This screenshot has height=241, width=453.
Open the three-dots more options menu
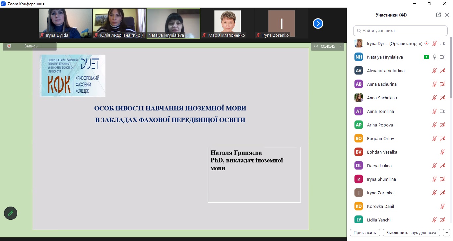tap(446, 232)
